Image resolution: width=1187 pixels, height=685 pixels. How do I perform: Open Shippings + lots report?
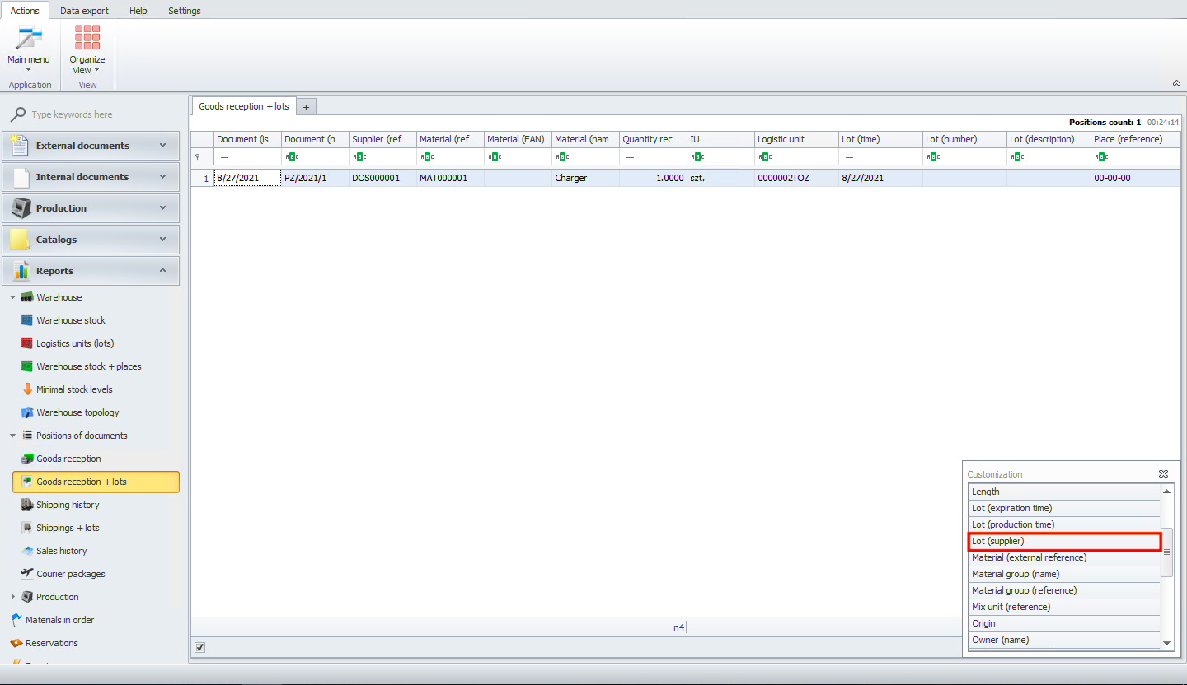pos(68,528)
